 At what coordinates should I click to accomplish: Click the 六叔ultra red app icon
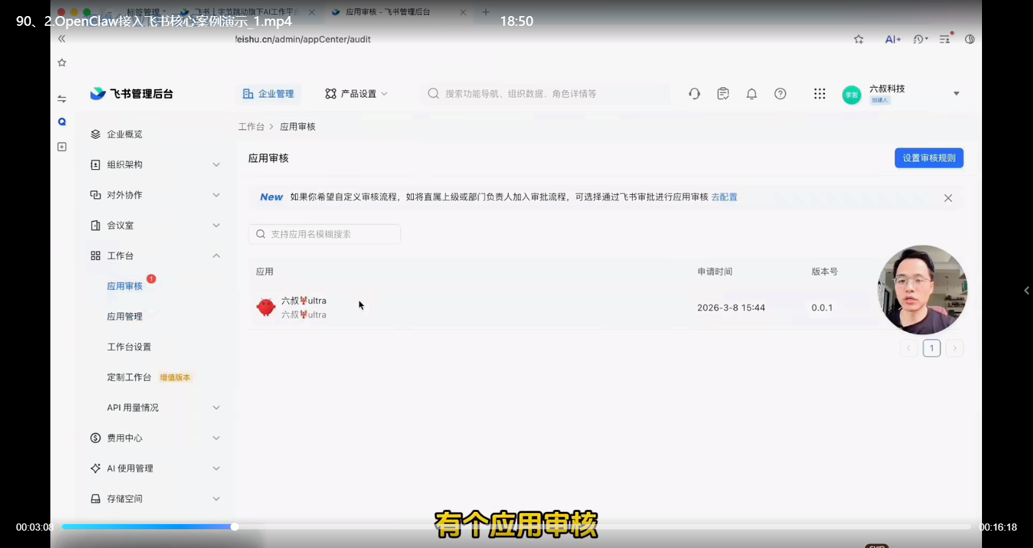point(266,307)
